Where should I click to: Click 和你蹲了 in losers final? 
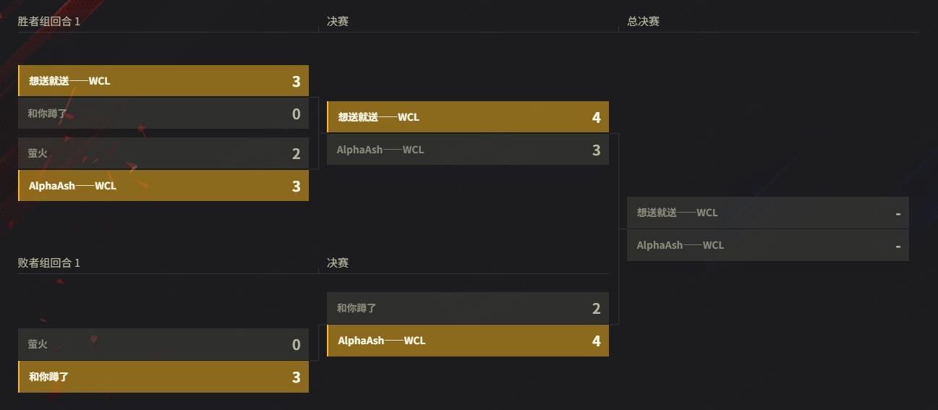(x=468, y=308)
